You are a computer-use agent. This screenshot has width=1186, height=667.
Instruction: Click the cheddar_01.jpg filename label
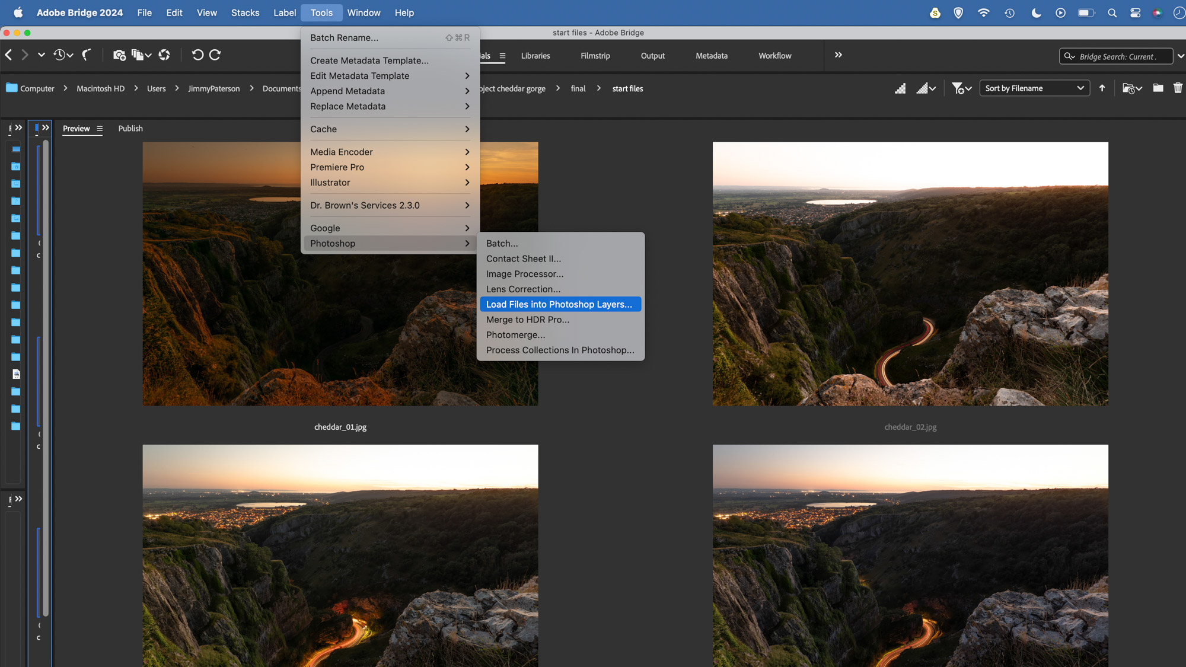[x=340, y=427]
